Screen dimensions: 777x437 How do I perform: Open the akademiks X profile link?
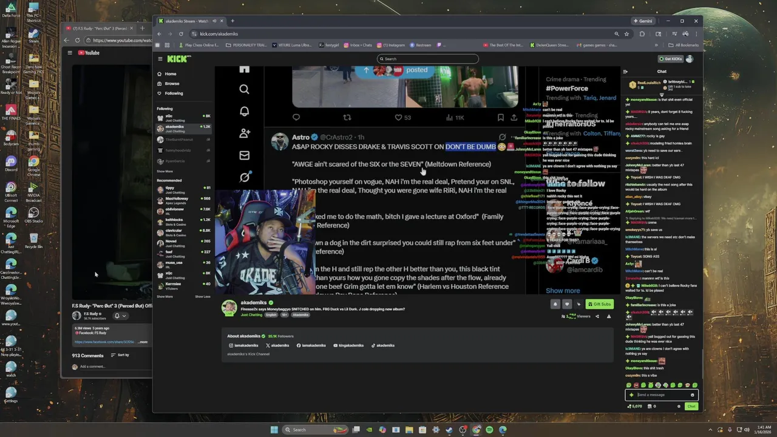click(277, 345)
